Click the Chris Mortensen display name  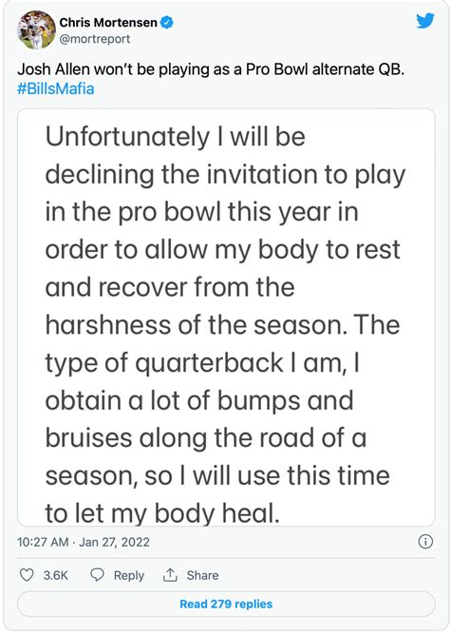click(x=108, y=22)
